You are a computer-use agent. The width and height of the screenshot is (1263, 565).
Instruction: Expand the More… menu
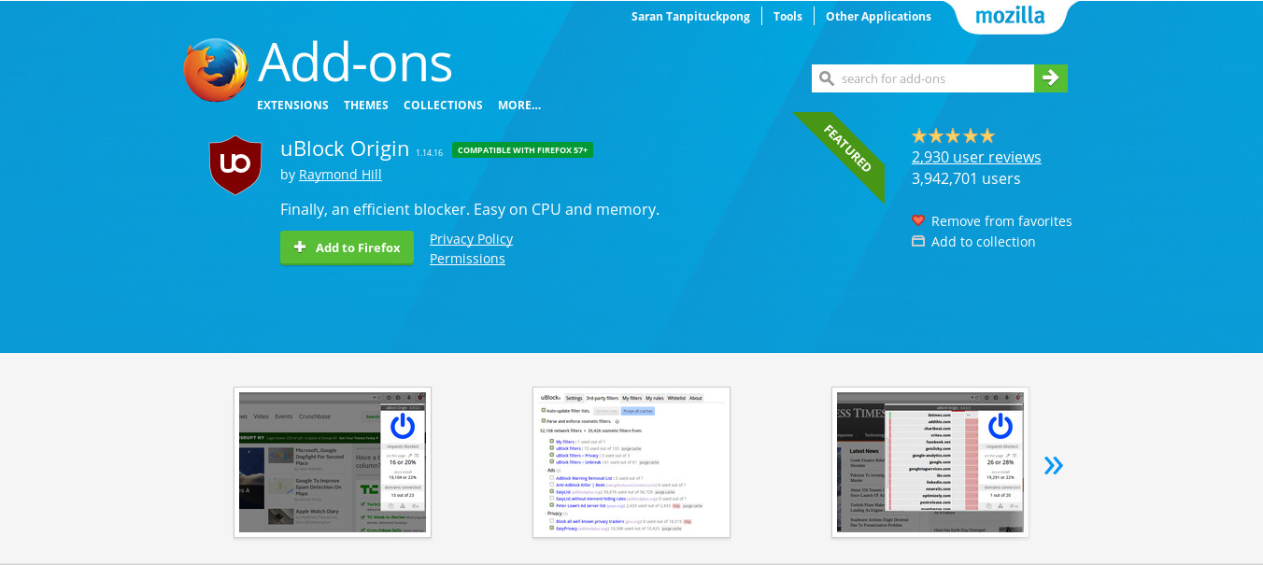point(519,106)
